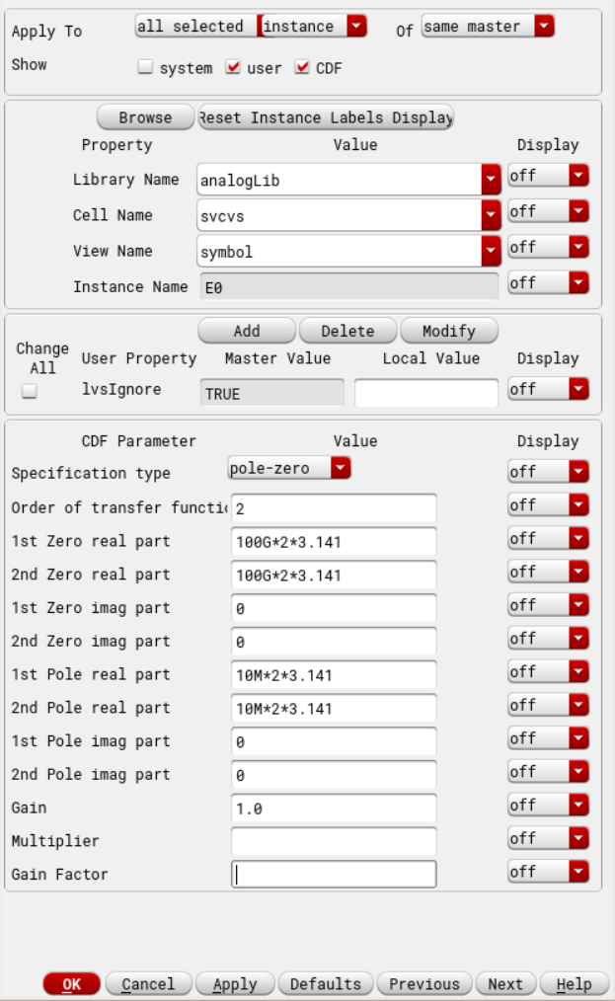Open the 'instance' Apply To dropdown
This screenshot has height=1001, width=615.
tap(314, 27)
